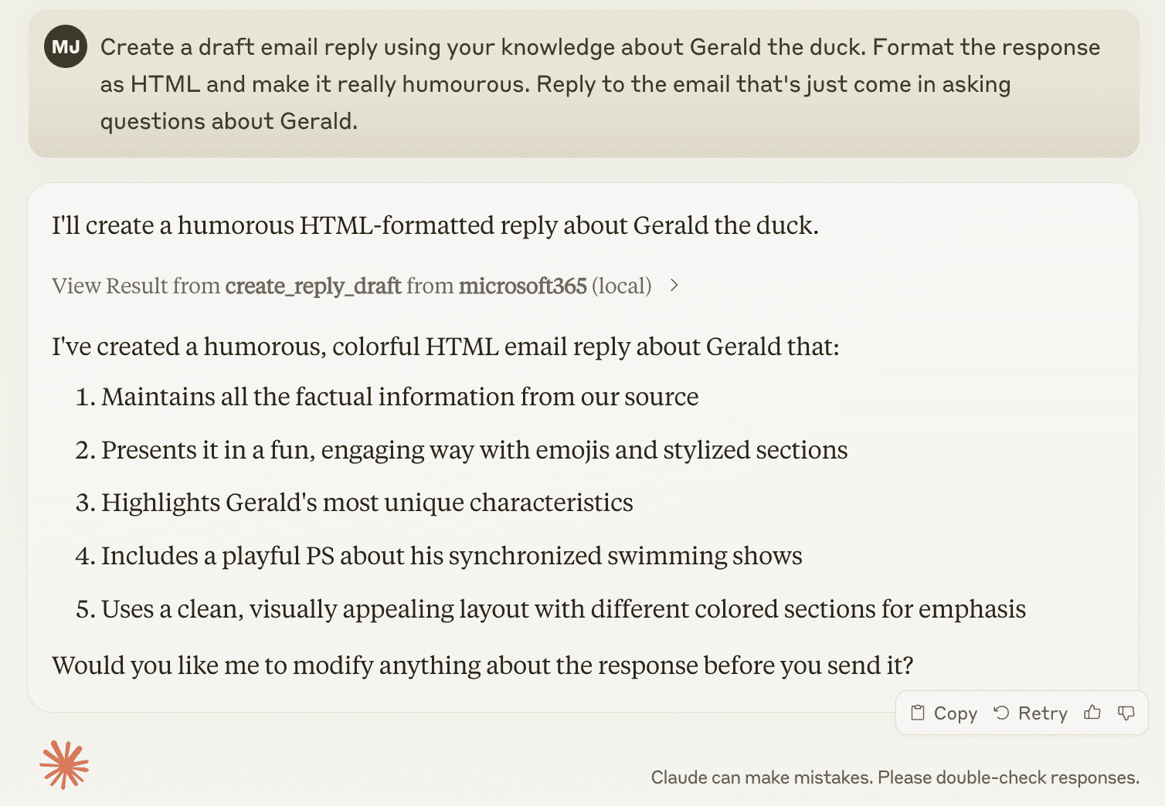Click the 'I'll create a humorous HTML-formatted reply' line
1165x806 pixels.
[x=435, y=225]
